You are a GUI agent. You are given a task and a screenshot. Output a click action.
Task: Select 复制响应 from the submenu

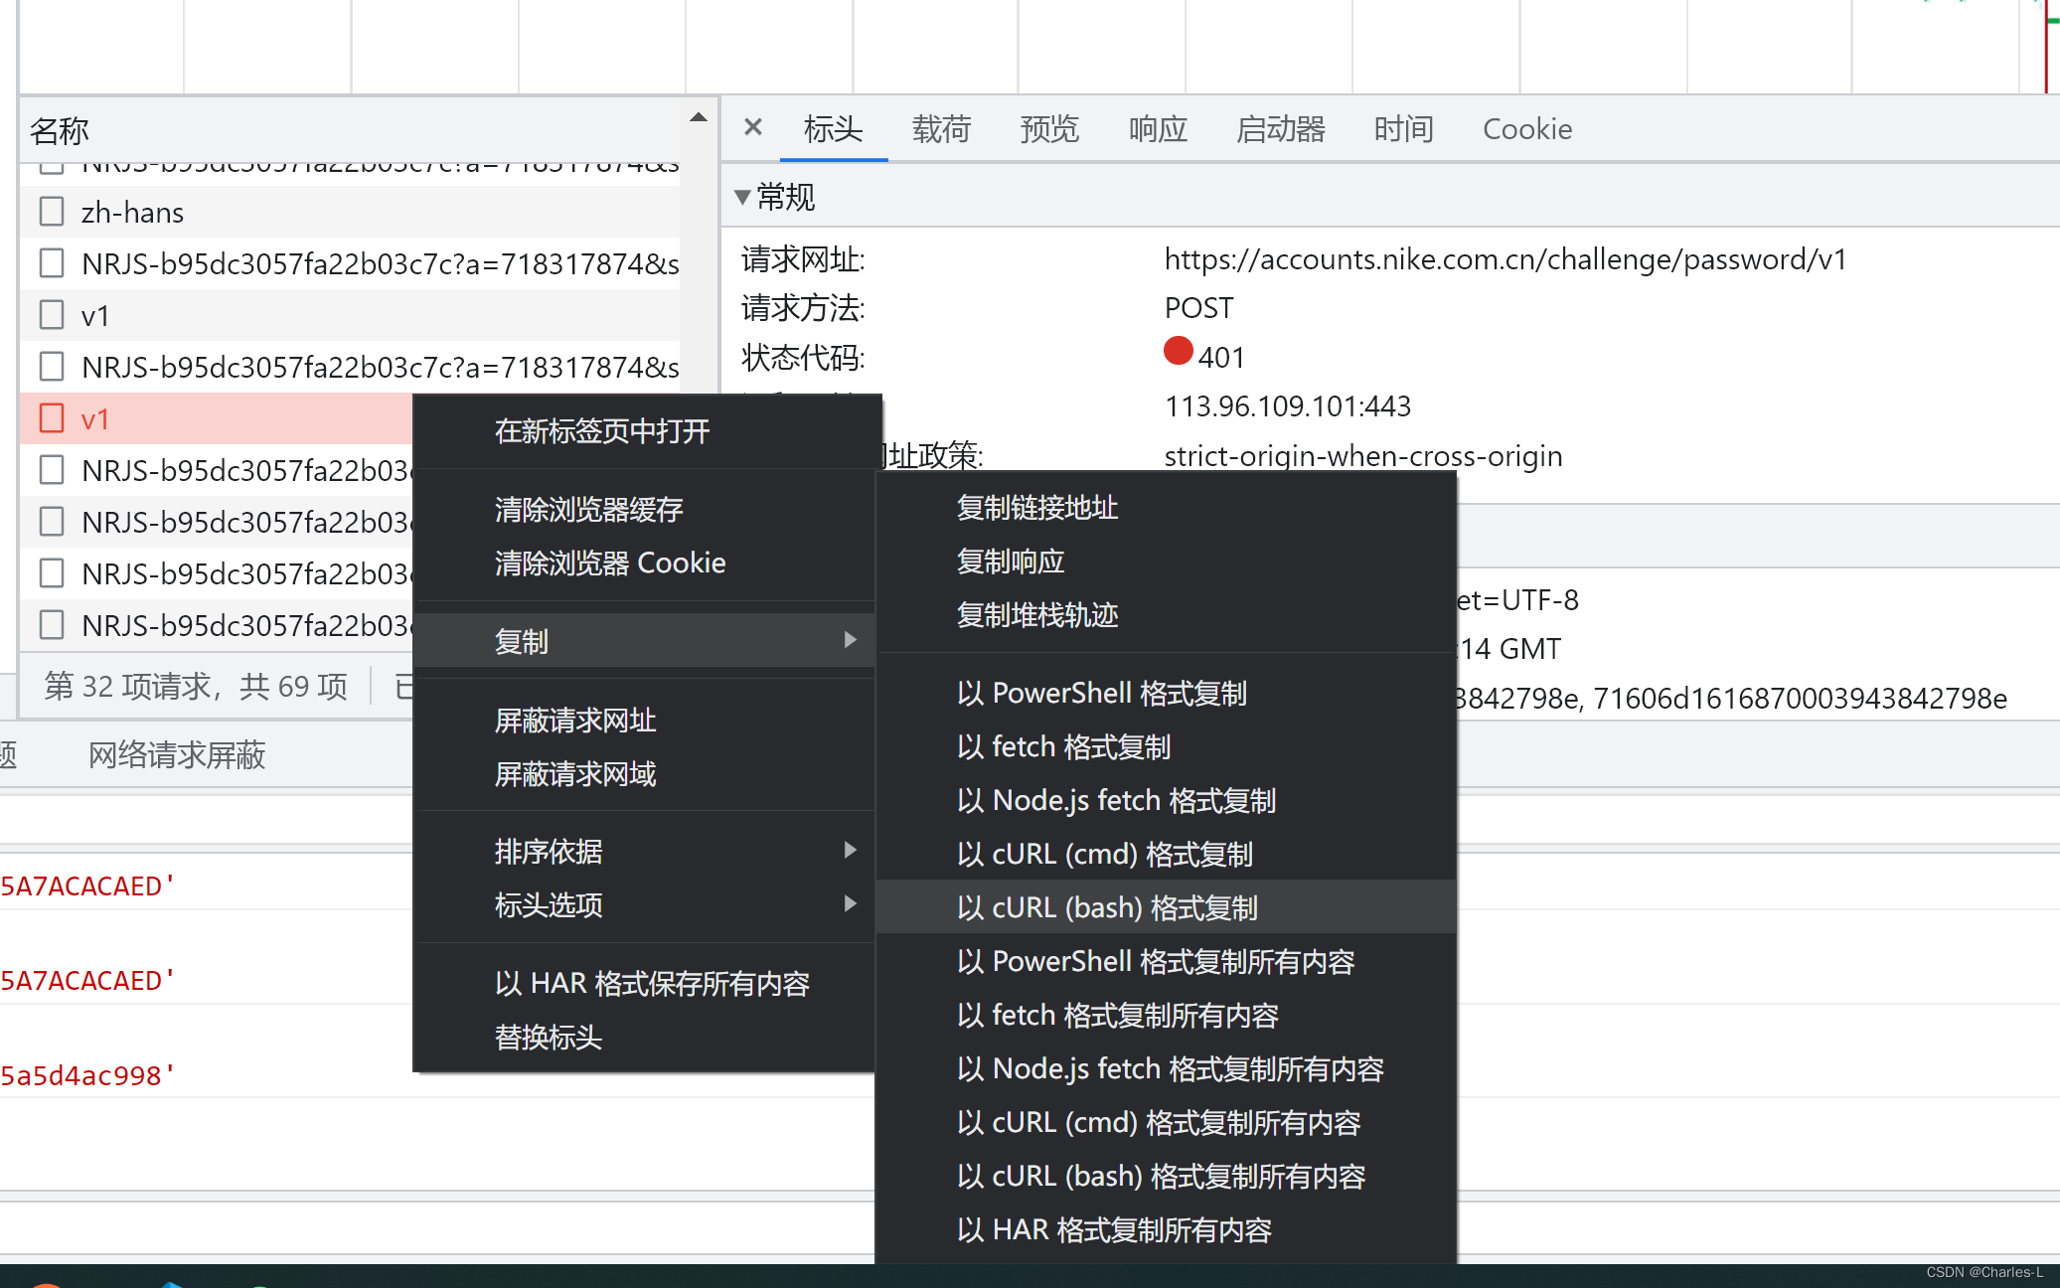pos(1010,562)
